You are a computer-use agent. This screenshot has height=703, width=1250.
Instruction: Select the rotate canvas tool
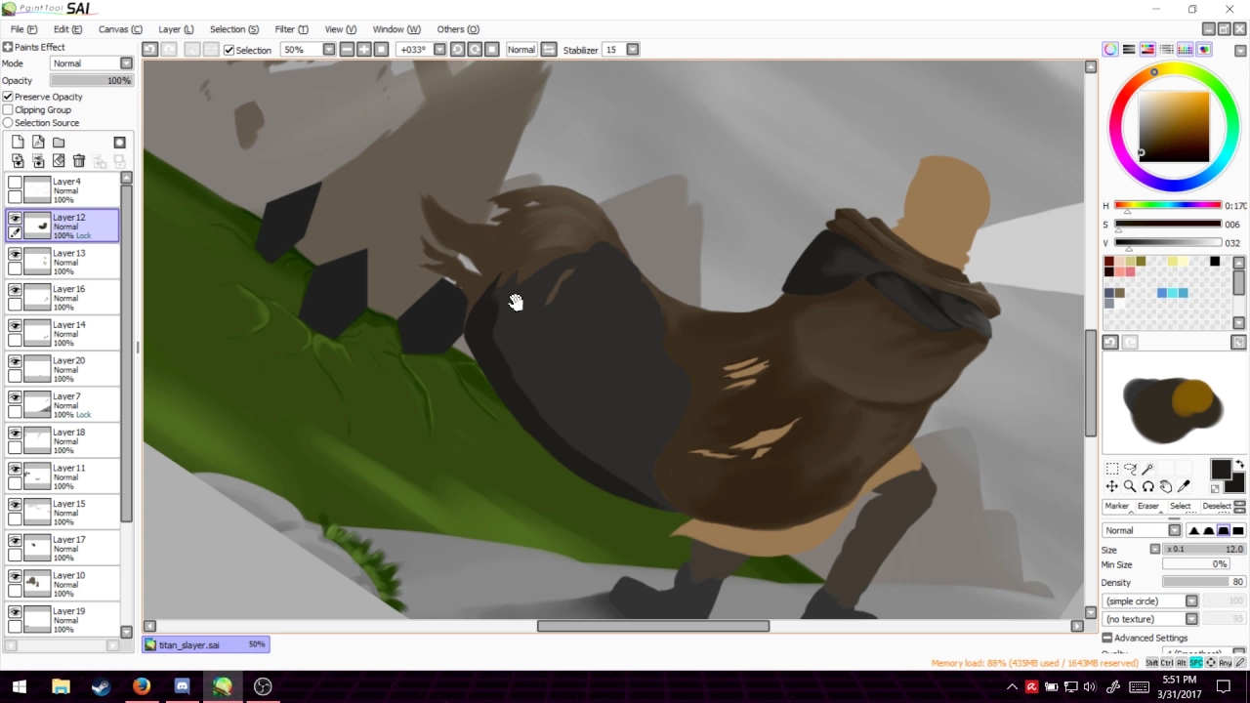pos(1147,486)
